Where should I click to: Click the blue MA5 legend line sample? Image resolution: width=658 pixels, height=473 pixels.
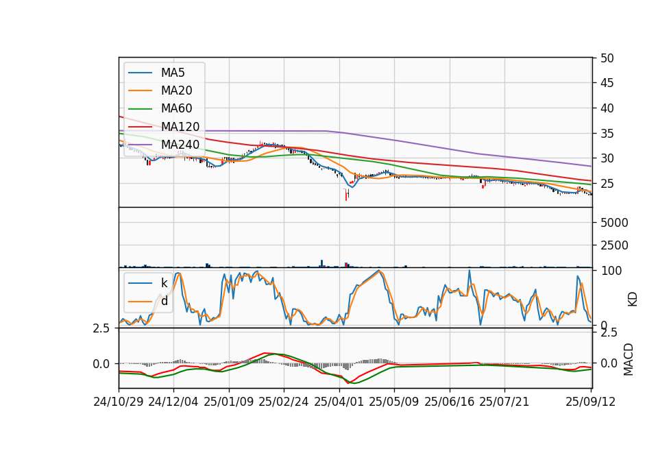click(x=140, y=73)
